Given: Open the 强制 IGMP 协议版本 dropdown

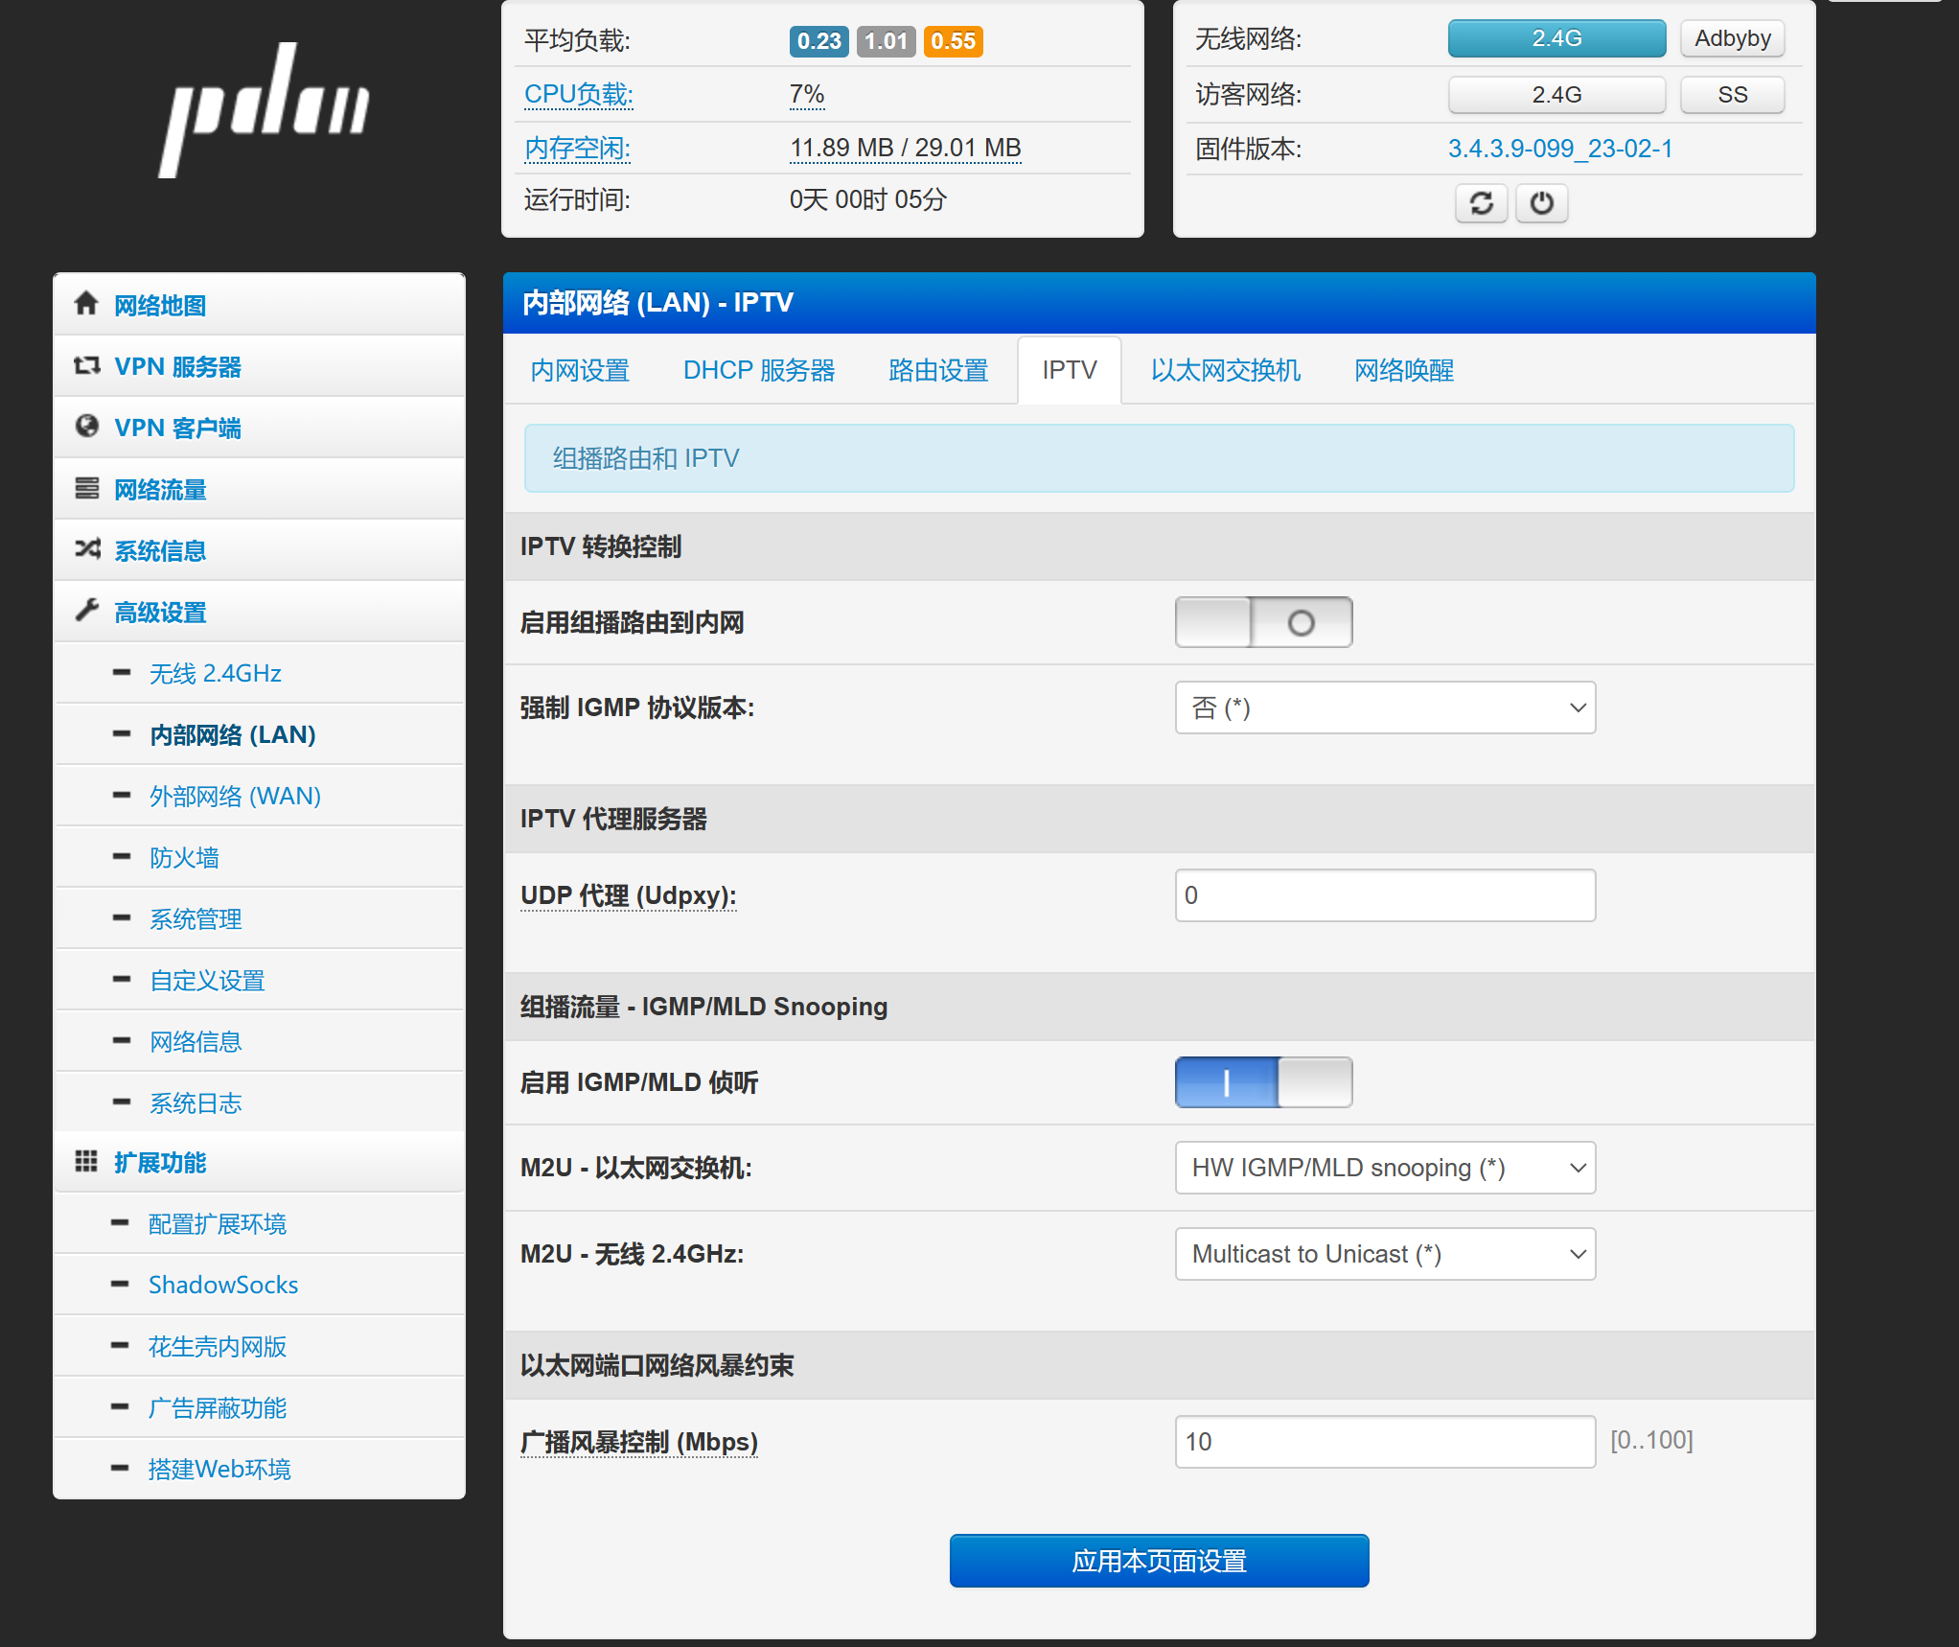Looking at the screenshot, I should click(x=1384, y=708).
